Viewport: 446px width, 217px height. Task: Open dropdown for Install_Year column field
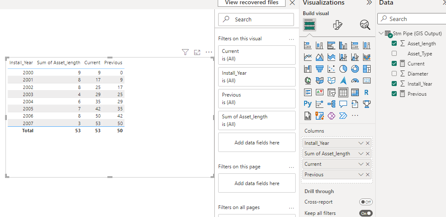tap(361, 143)
